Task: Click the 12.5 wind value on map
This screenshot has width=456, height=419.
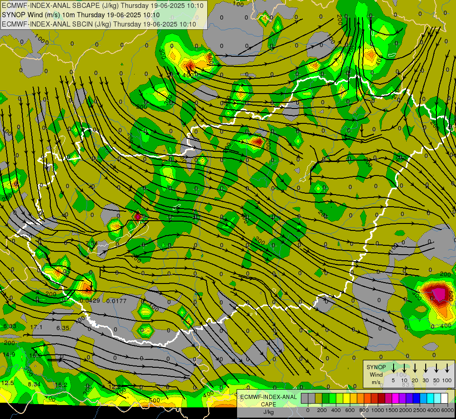Action: click(x=7, y=383)
